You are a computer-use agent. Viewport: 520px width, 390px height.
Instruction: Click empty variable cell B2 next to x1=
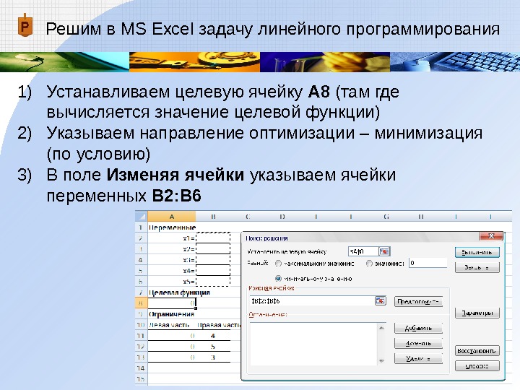coord(213,238)
